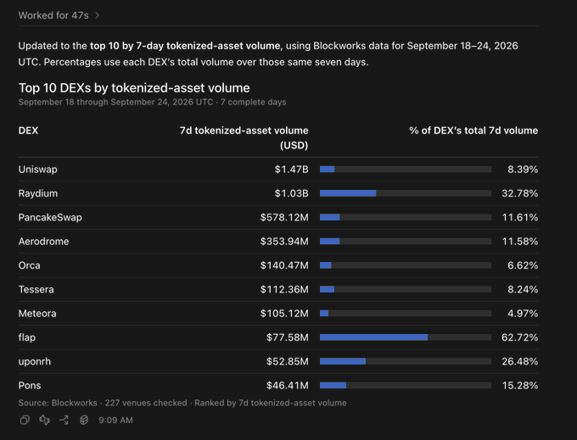Click the stacked layers icon near timestamp

[84, 420]
